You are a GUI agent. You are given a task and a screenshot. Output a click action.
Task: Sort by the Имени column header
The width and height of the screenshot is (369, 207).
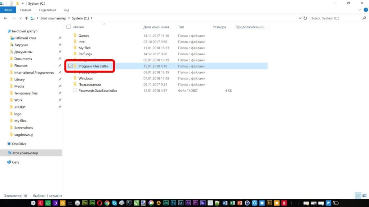tap(79, 27)
